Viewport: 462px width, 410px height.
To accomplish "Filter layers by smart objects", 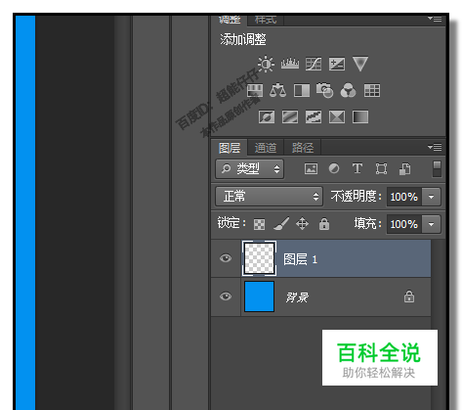I will coord(405,168).
